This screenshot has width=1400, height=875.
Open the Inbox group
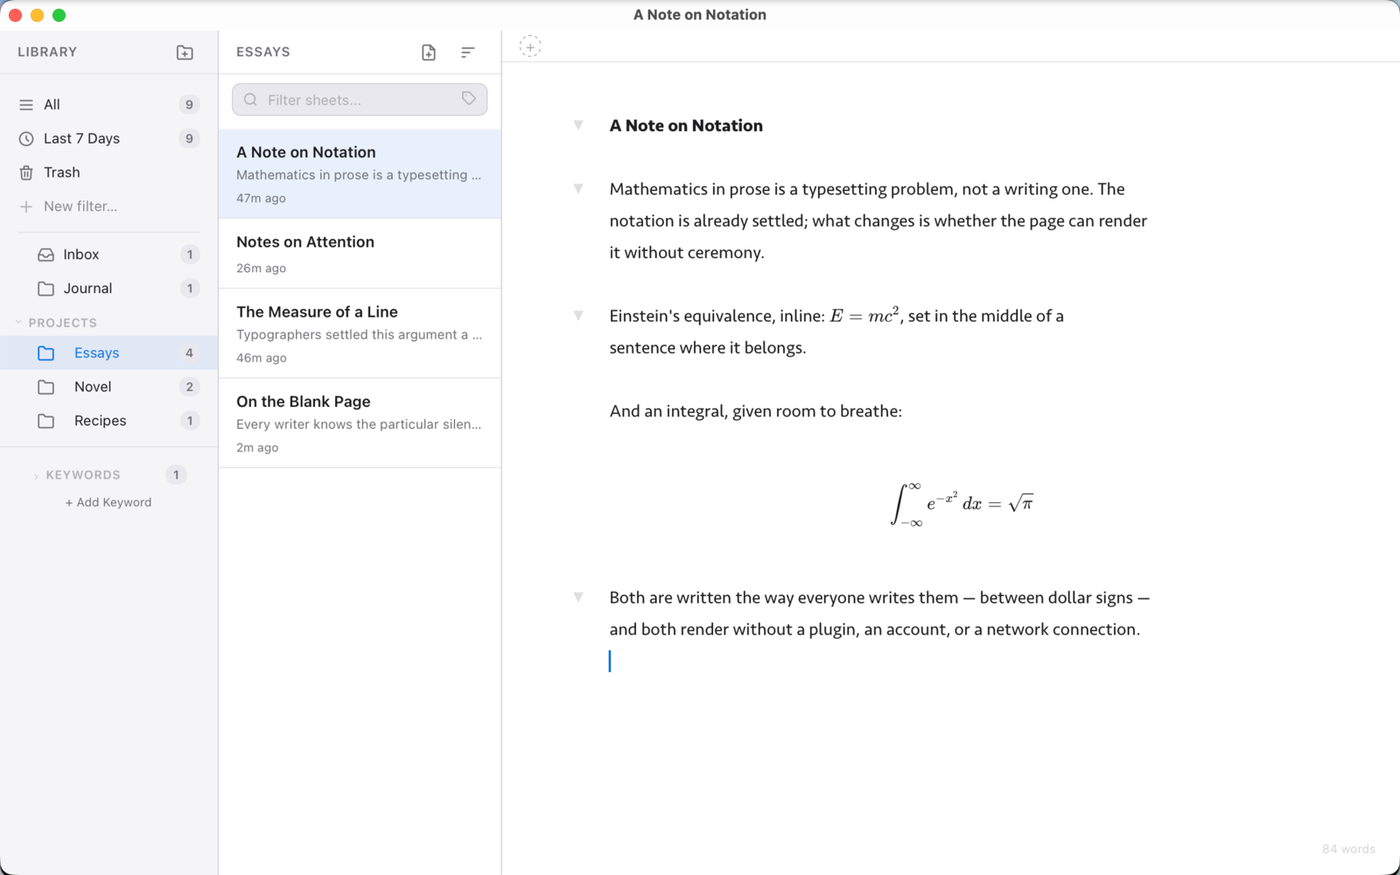(108, 255)
